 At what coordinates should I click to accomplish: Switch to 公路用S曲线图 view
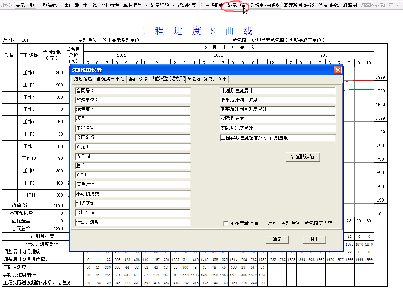pyautogui.click(x=265, y=5)
